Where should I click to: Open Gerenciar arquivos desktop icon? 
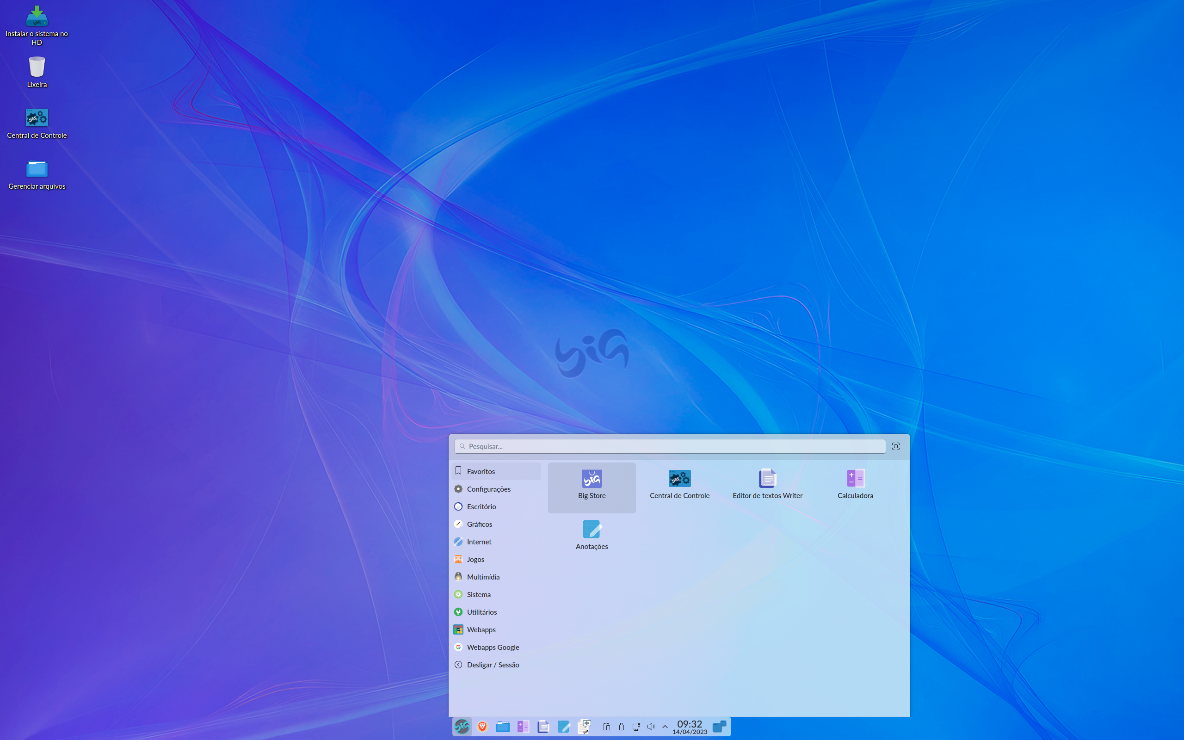(37, 175)
